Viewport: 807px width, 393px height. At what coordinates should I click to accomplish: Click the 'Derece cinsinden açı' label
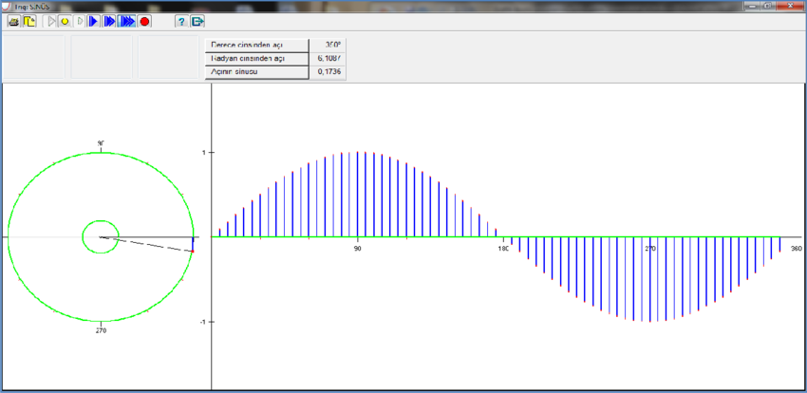(257, 45)
